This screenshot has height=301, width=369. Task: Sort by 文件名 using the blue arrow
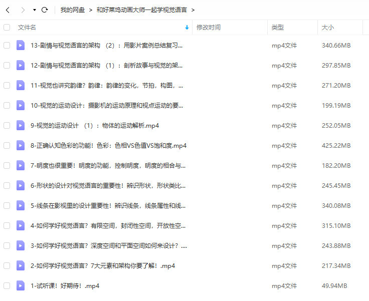pyautogui.click(x=187, y=28)
